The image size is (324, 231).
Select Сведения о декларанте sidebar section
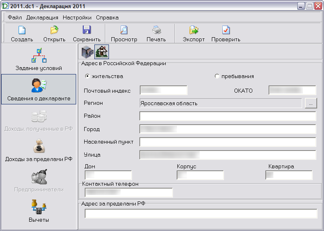[38, 89]
